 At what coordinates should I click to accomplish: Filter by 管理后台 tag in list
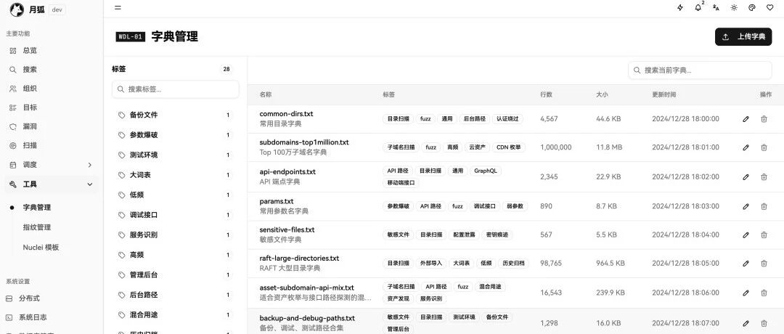pyautogui.click(x=175, y=275)
